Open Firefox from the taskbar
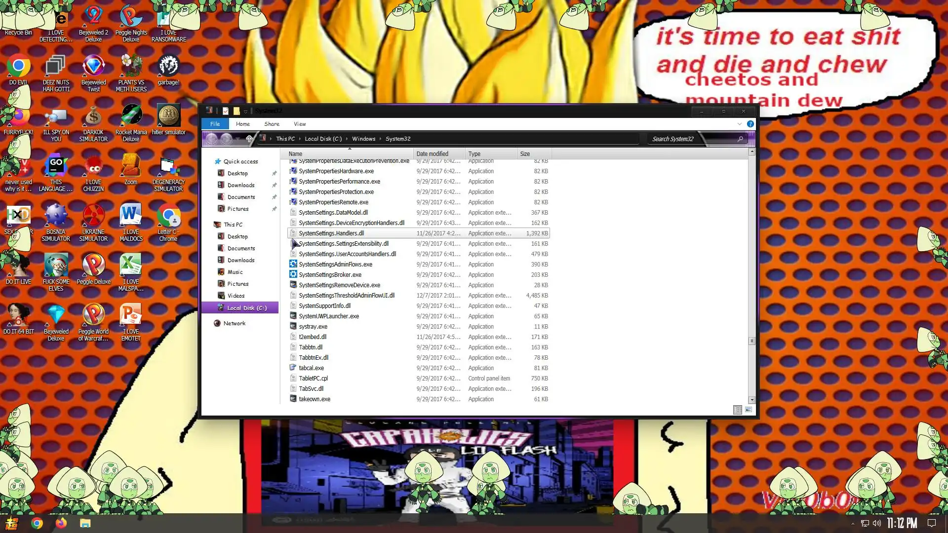Screen dimensions: 948x533 61,523
